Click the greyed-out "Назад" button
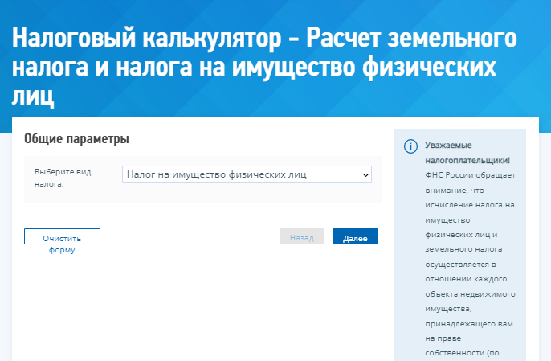This screenshot has height=361, width=551. tap(301, 238)
